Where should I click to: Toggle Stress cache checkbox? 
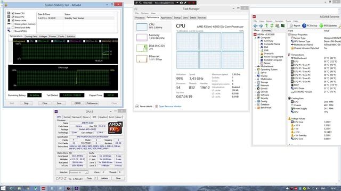[13, 20]
